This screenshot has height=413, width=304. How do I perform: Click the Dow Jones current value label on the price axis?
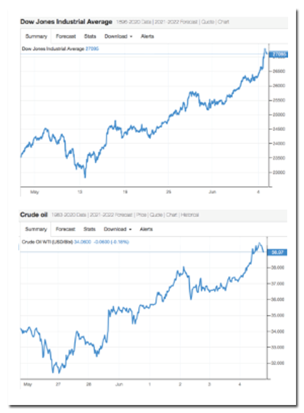278,54
